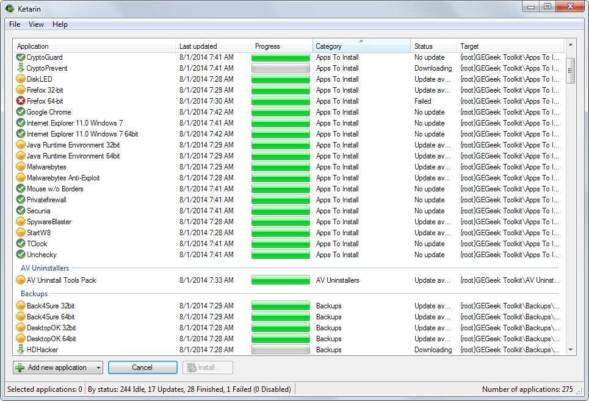The height and width of the screenshot is (401, 589).
Task: Click the Add new application button
Action: click(53, 367)
